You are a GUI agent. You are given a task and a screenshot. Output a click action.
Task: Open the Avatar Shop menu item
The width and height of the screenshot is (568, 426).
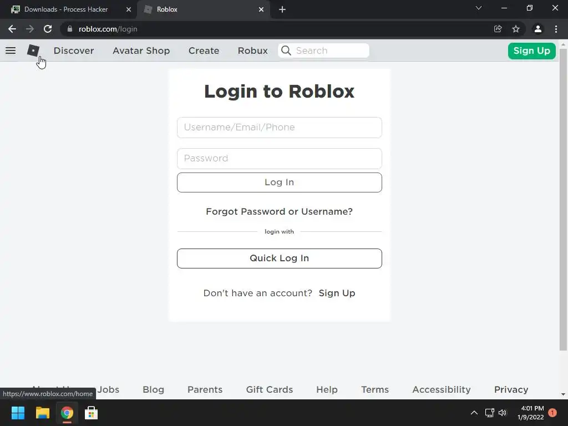pos(141,50)
